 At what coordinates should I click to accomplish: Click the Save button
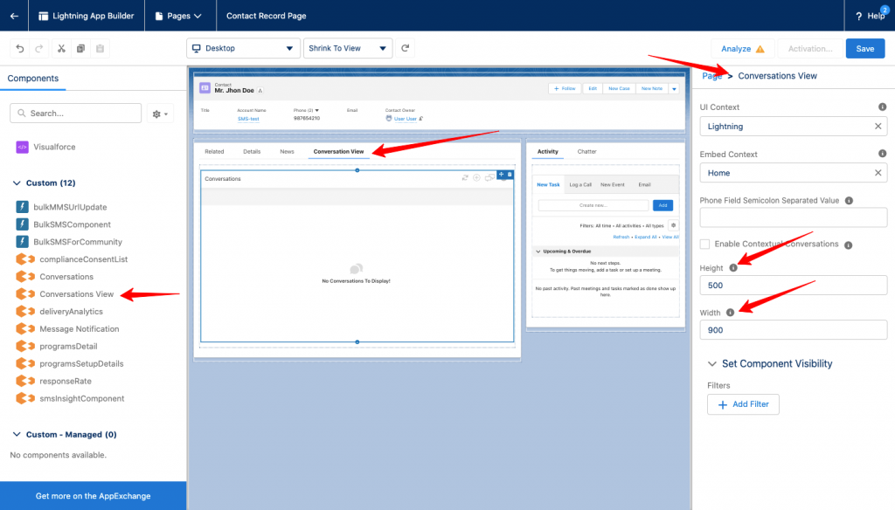(864, 49)
